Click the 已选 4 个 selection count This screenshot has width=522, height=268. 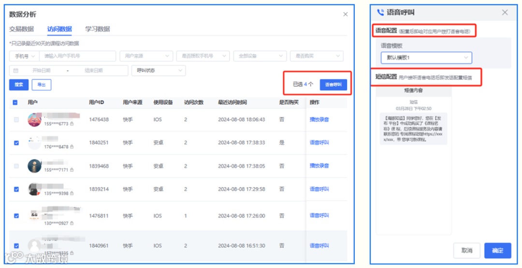pos(303,85)
